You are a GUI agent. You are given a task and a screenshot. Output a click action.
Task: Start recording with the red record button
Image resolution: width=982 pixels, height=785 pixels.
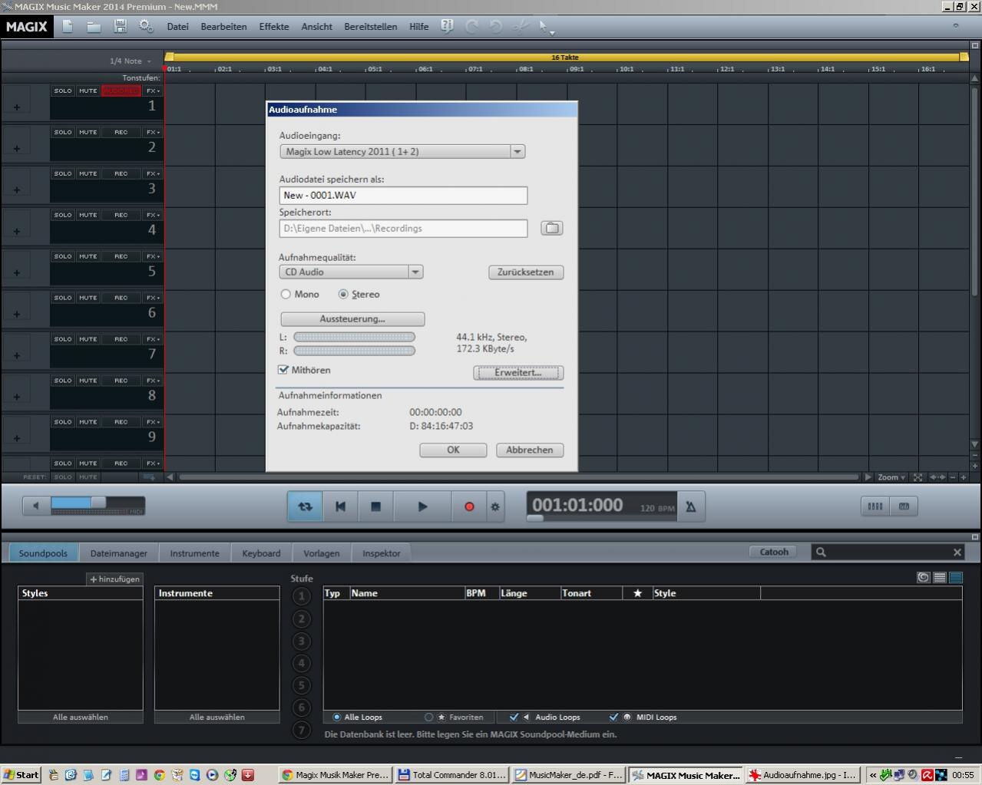pyautogui.click(x=469, y=506)
